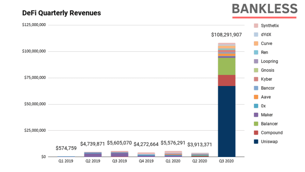Click the Q2 2019 revenue bar
The height and width of the screenshot is (172, 305).
coord(93,154)
